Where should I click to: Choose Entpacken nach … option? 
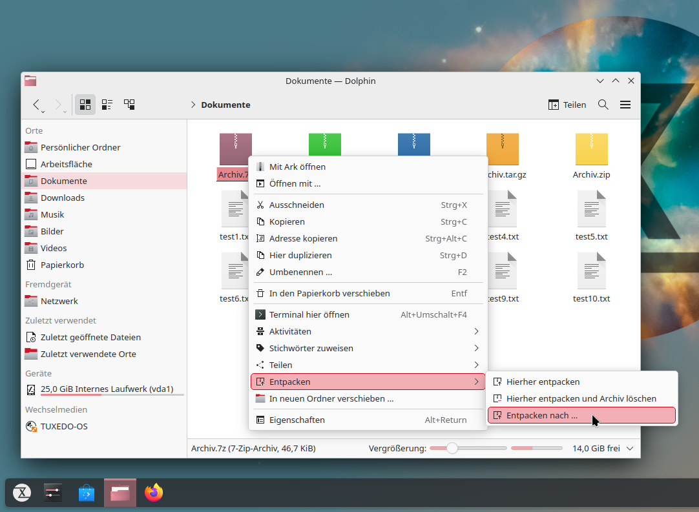tap(582, 416)
